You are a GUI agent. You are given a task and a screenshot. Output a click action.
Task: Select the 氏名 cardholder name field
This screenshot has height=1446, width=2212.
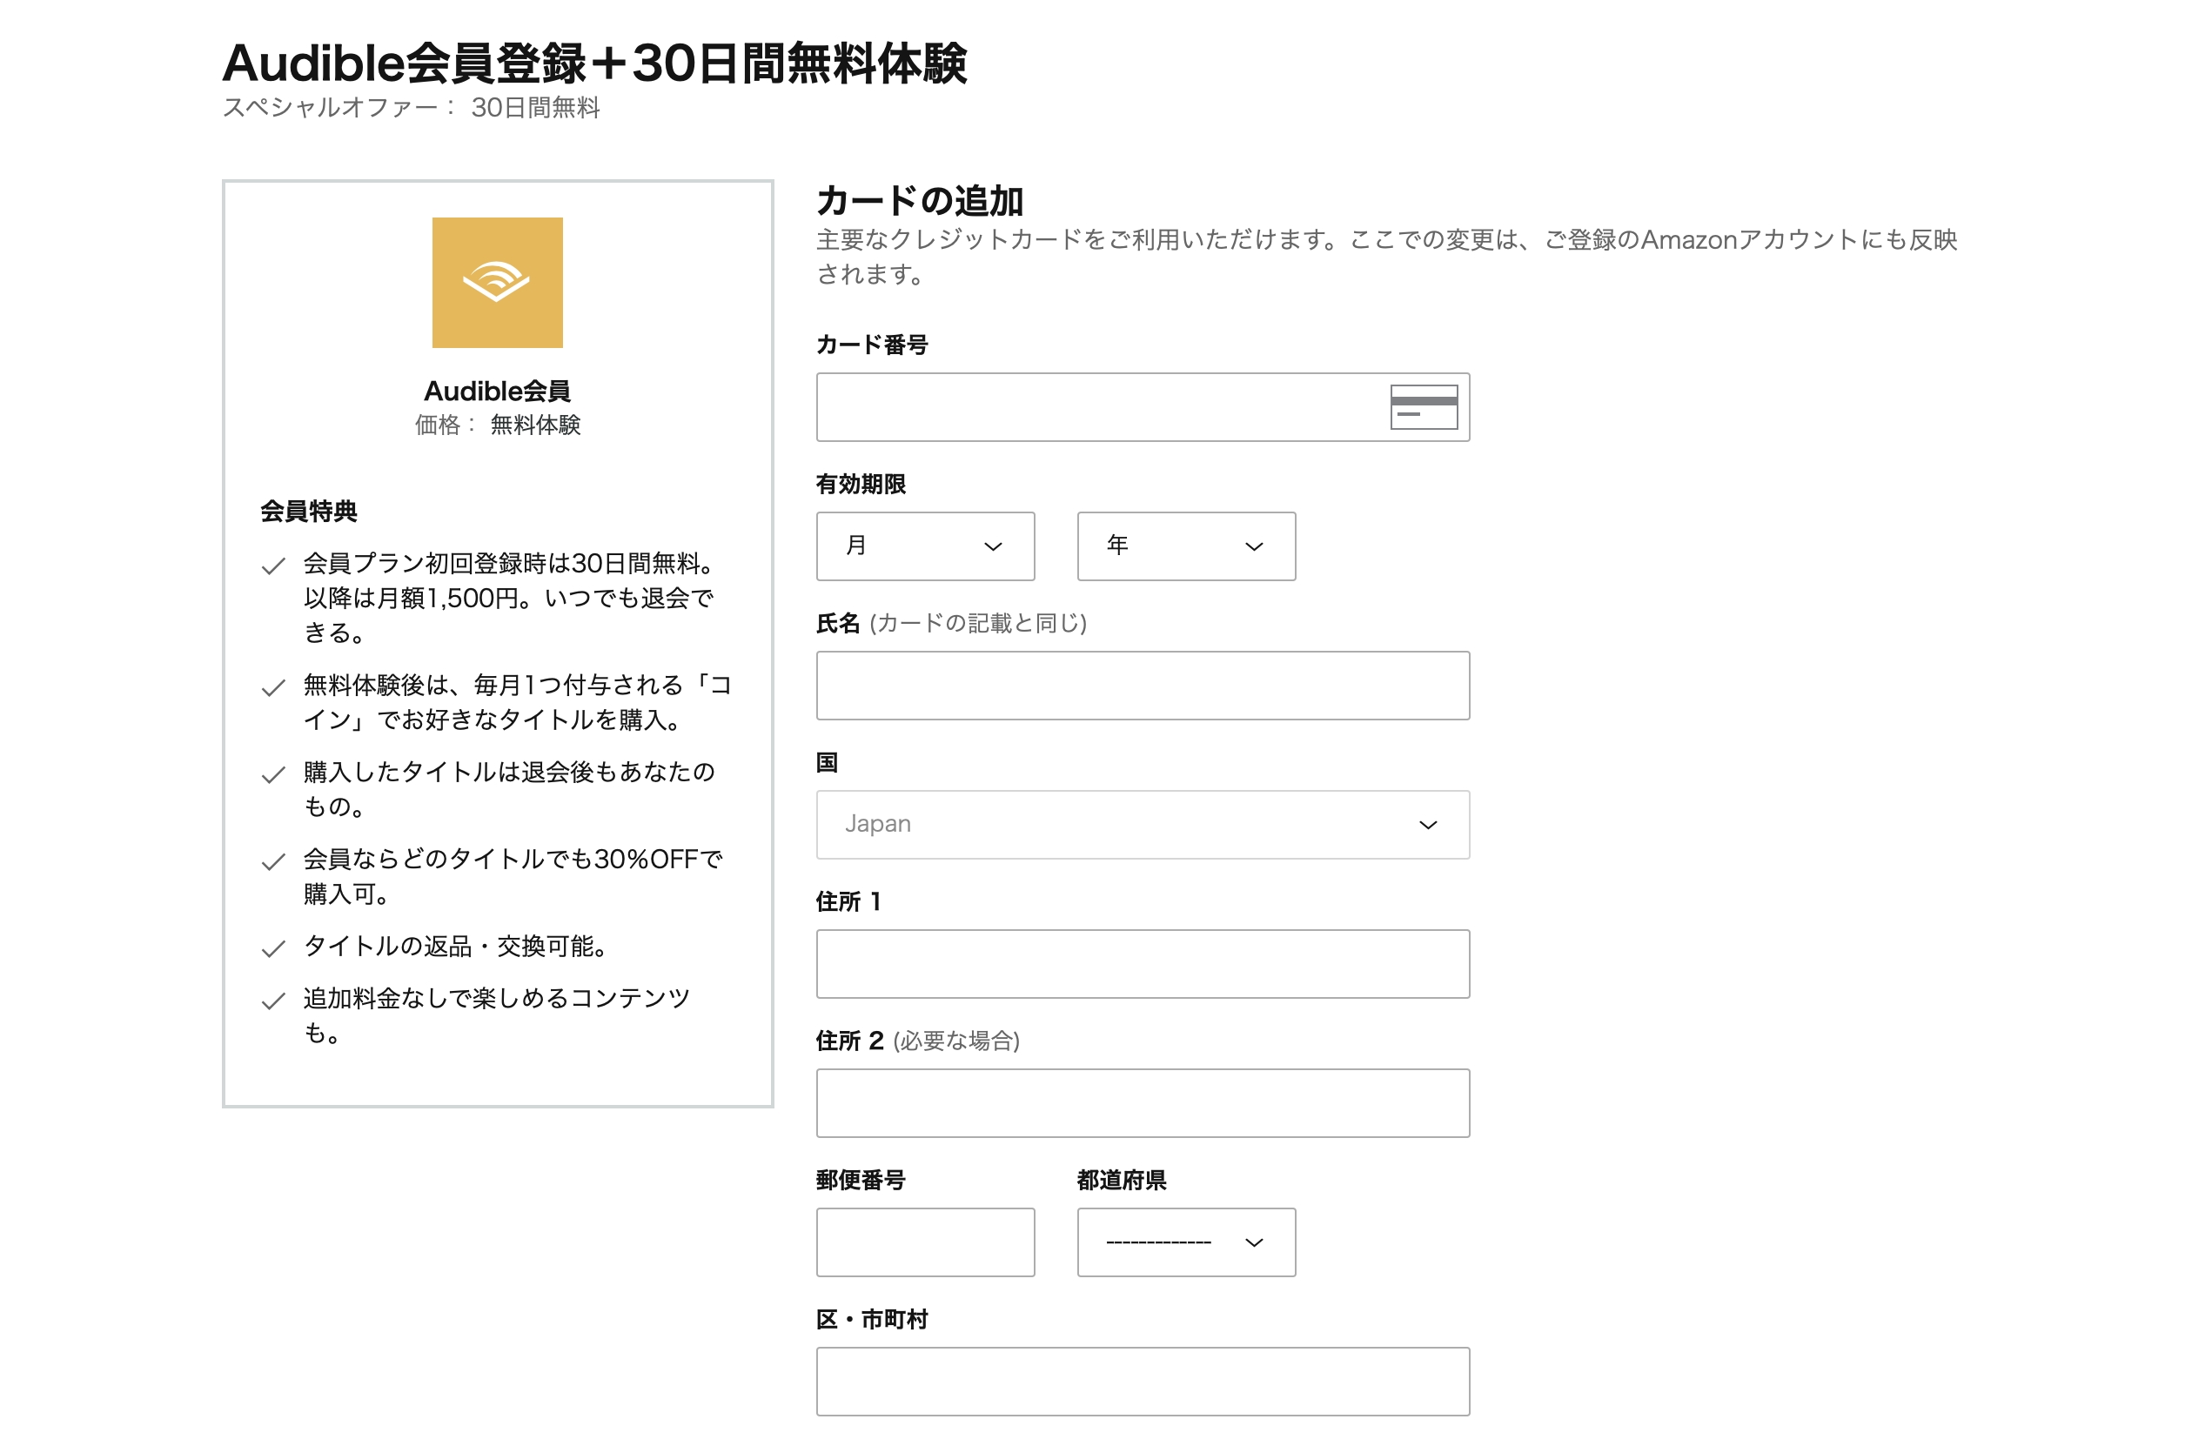[1143, 685]
